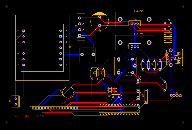Select the Q2 transistor footprint
This screenshot has width=192, height=130.
coord(138,81)
